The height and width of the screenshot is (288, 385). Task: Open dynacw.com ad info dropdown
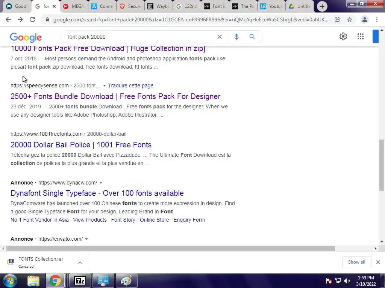(x=101, y=183)
